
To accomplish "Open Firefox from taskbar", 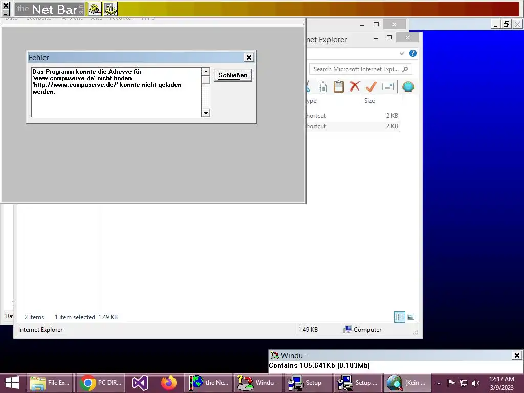I will [168, 383].
